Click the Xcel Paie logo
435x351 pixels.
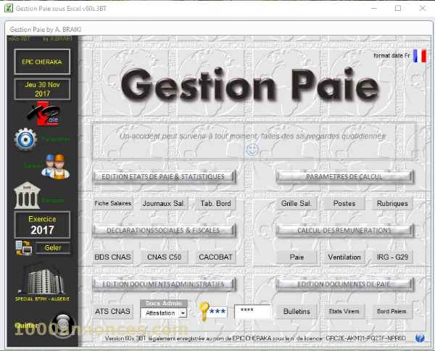(x=43, y=114)
